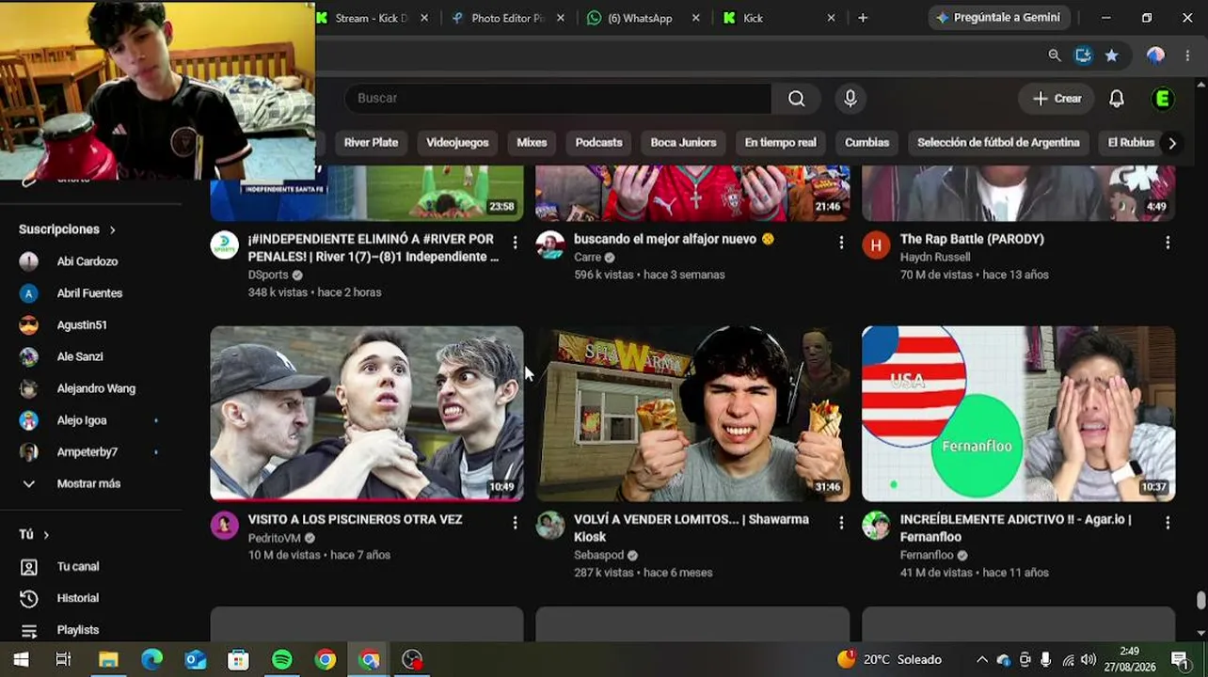Show hidden system tray icons
The width and height of the screenshot is (1208, 677).
click(x=981, y=660)
